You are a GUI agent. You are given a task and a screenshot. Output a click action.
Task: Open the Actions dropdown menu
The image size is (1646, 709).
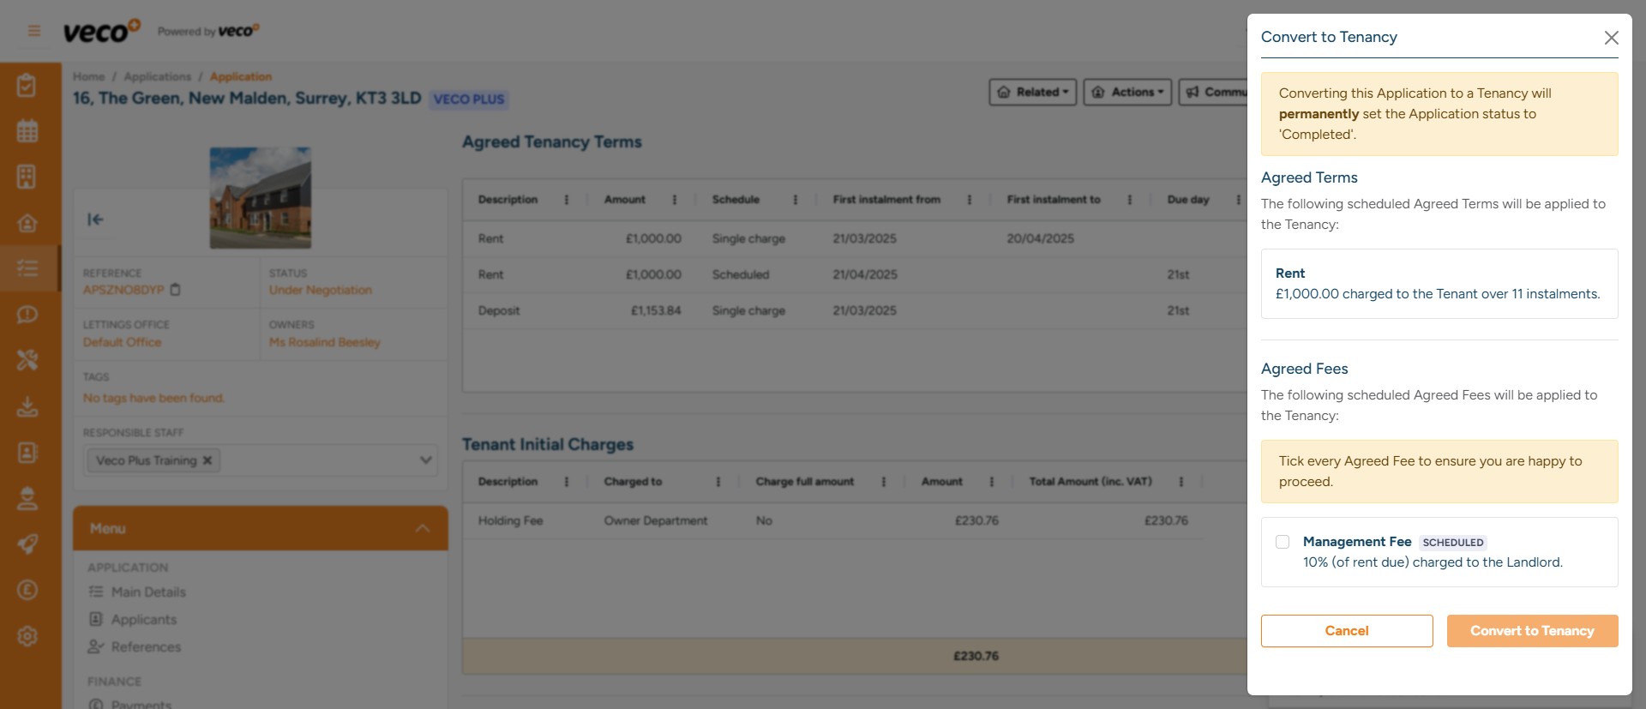1127,93
